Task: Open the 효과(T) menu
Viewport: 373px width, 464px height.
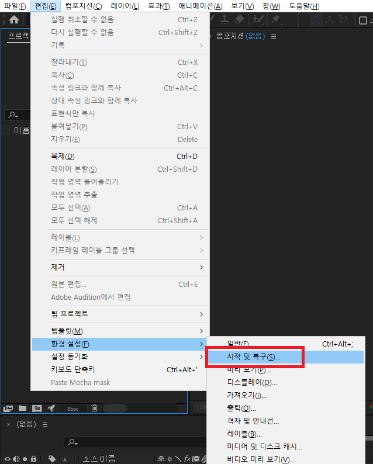Action: [158, 6]
